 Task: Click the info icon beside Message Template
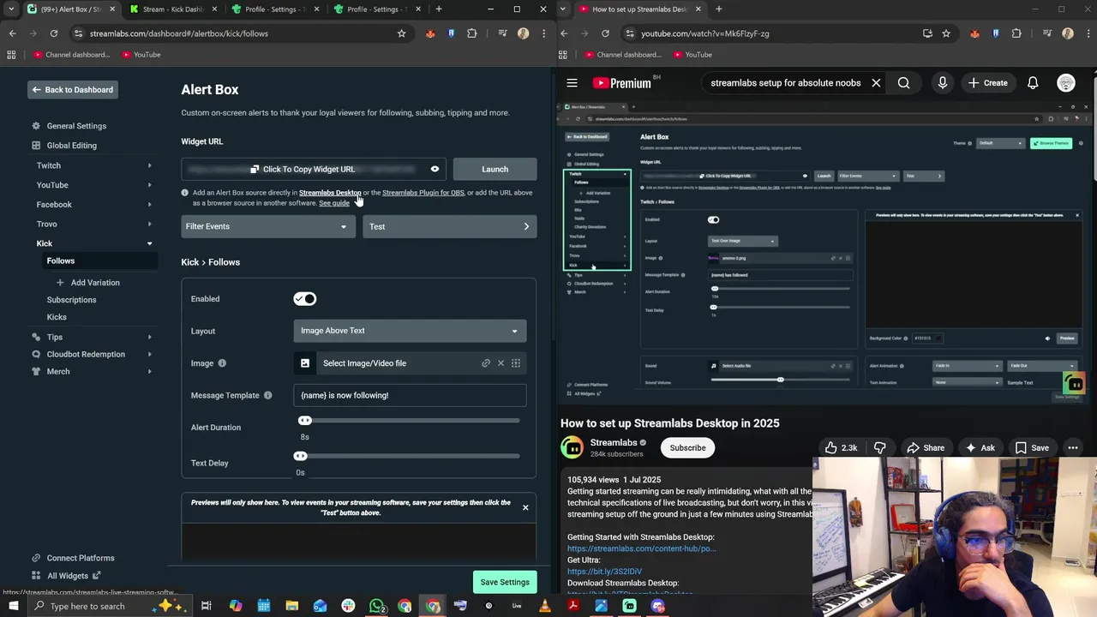267,395
